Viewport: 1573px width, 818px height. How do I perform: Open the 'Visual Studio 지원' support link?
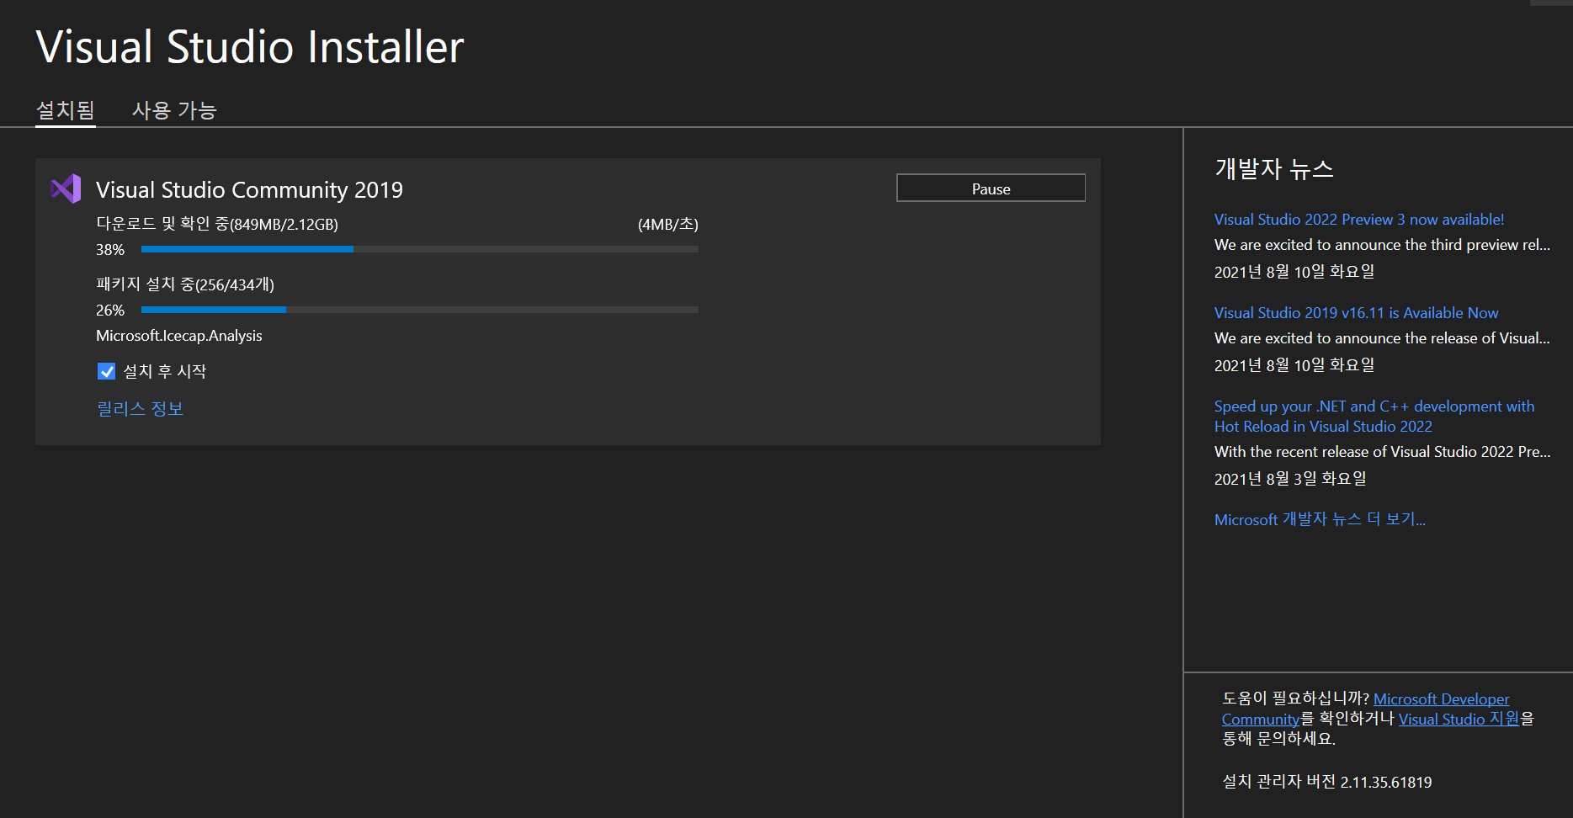tap(1459, 720)
